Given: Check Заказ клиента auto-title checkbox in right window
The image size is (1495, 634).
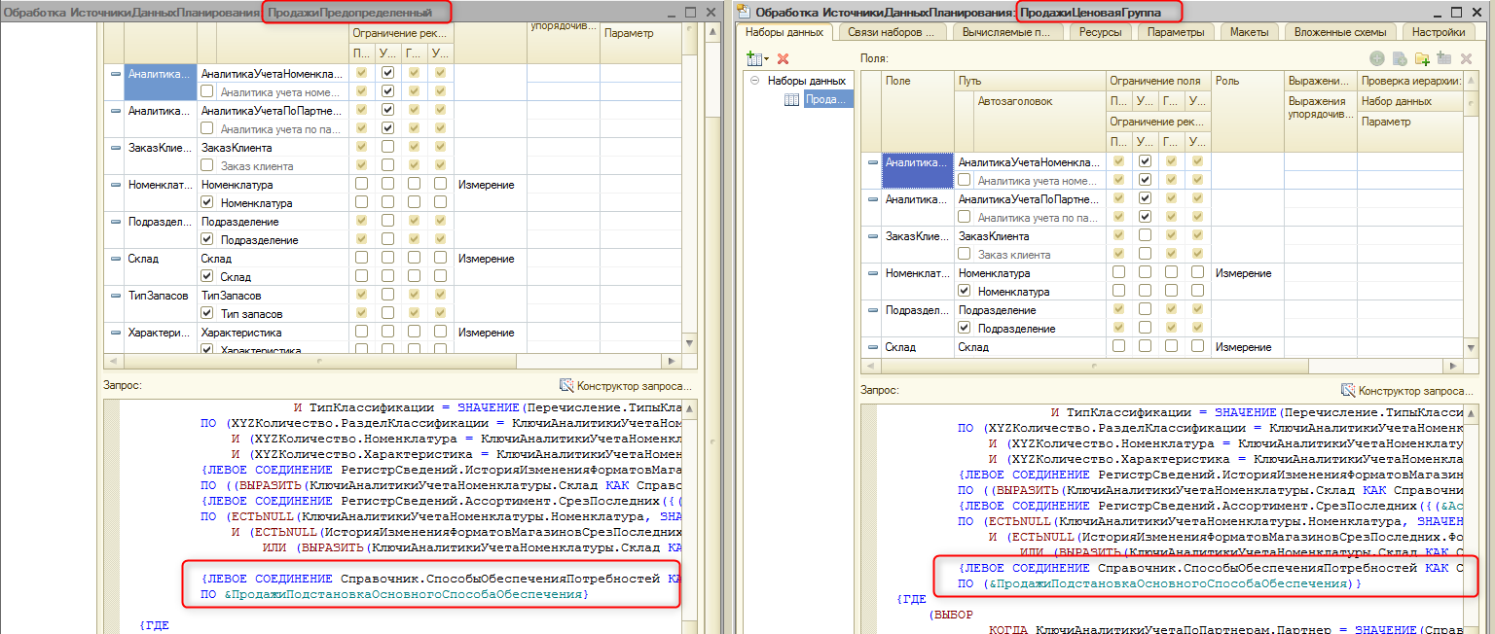Looking at the screenshot, I should 965,254.
